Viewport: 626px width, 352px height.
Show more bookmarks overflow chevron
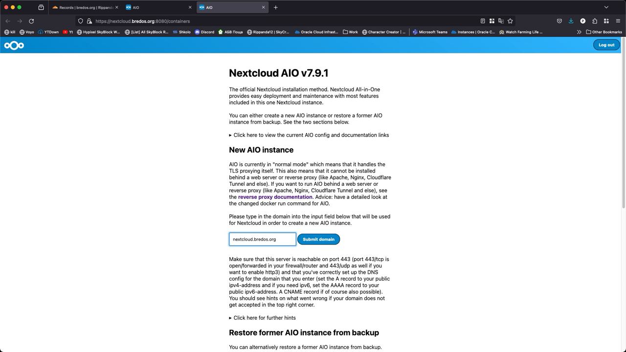coord(579,32)
